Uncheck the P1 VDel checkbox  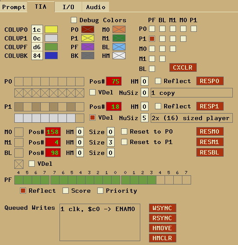[93, 117]
